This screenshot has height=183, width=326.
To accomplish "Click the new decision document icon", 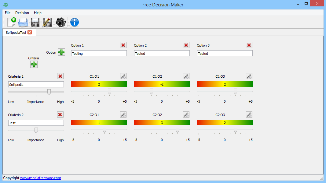I will [x=12, y=22].
